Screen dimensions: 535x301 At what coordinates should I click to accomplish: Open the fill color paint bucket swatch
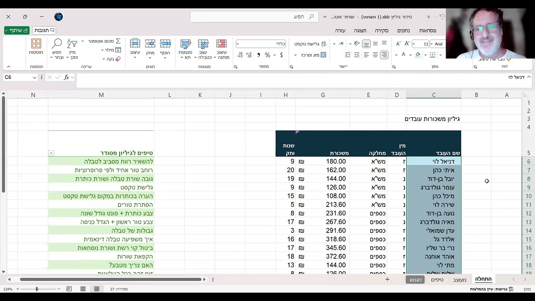coord(418,55)
